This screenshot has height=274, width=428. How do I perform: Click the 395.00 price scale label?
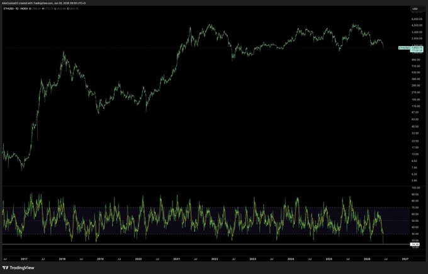coord(415,79)
